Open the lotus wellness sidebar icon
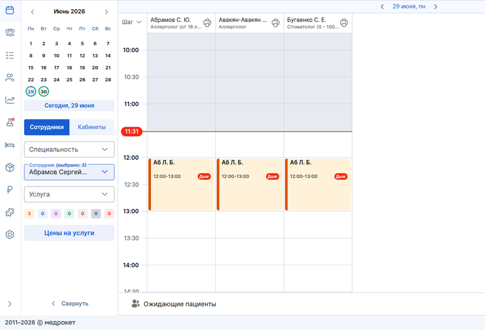The image size is (485, 330). [x=10, y=33]
